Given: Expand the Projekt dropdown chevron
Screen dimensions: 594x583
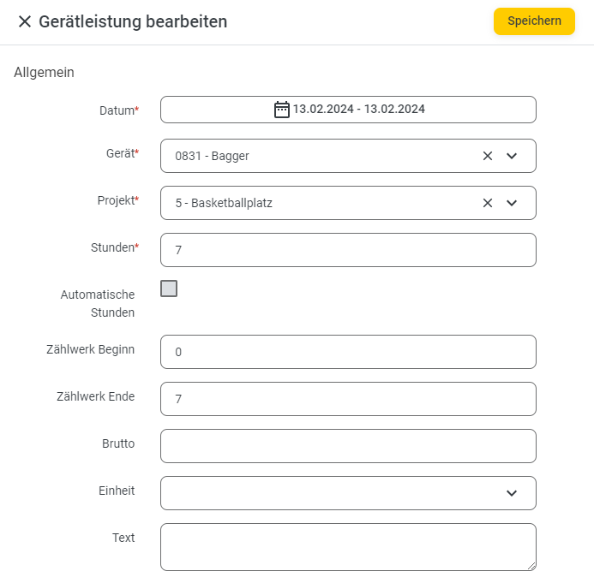Looking at the screenshot, I should coord(512,203).
